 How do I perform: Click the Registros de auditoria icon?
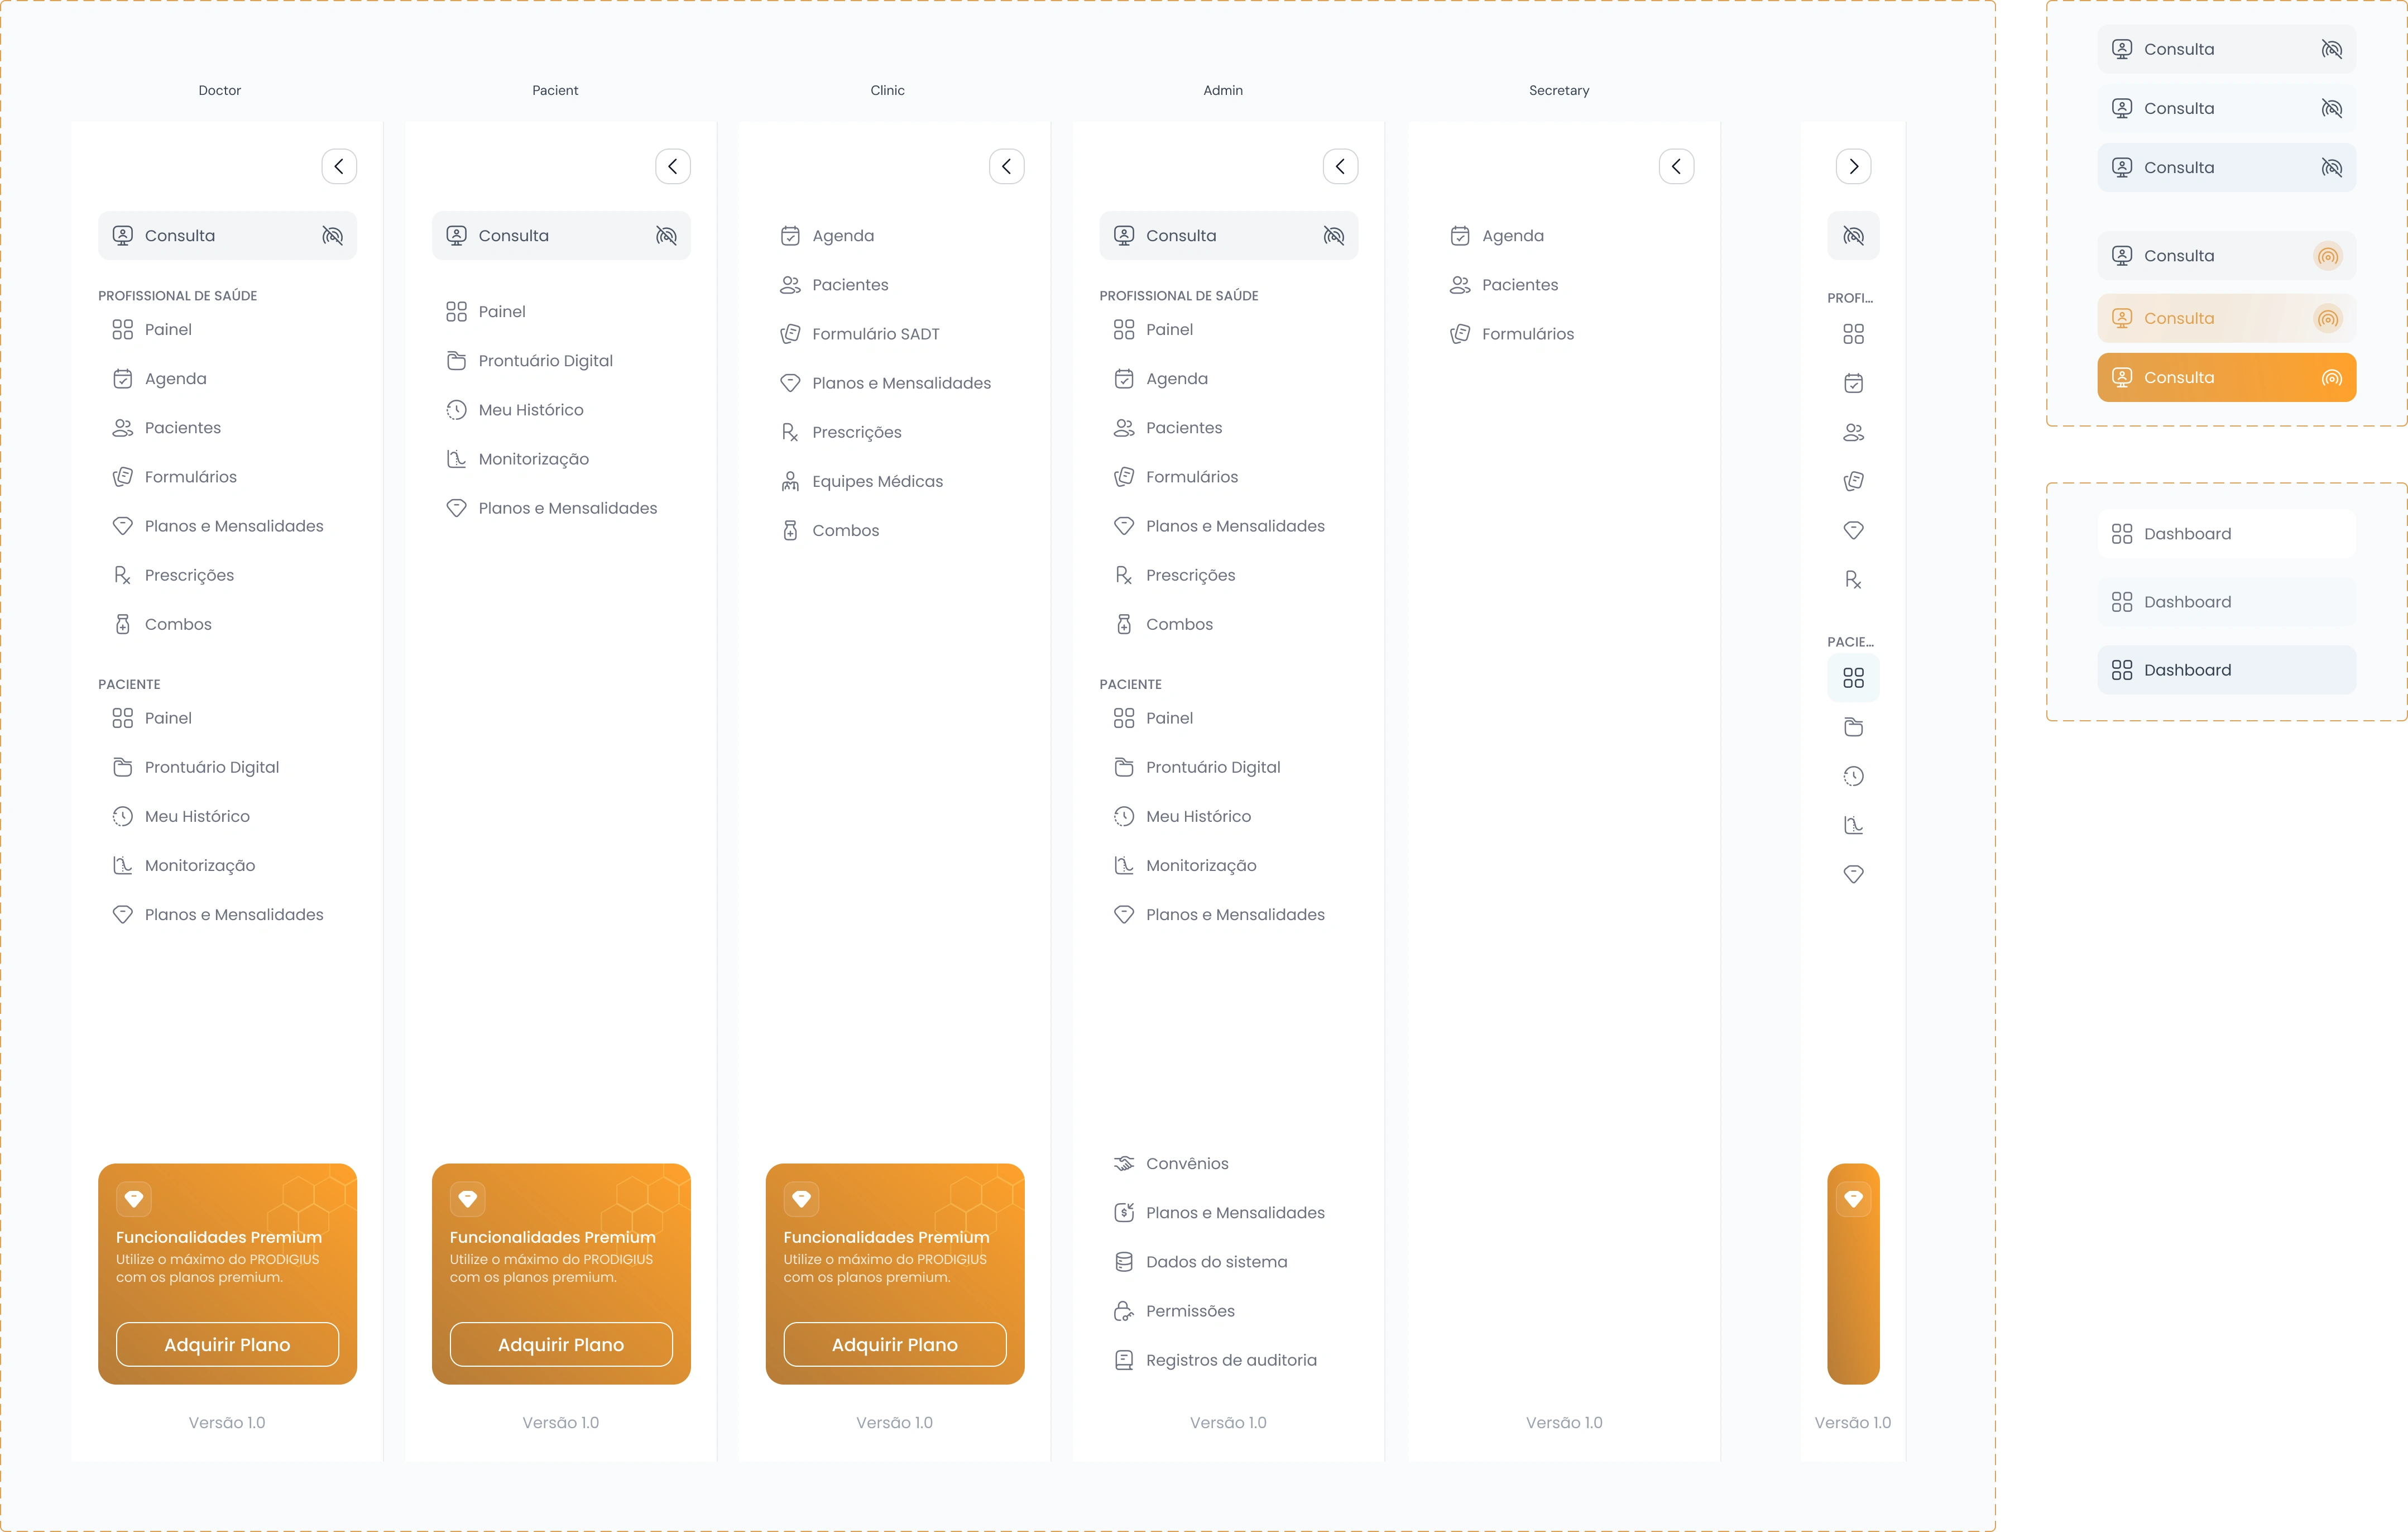coord(1123,1359)
